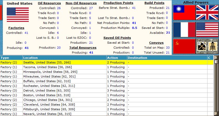The width and height of the screenshot is (219, 116).
Task: Click the large United States flag on the left
Action: (18, 15)
